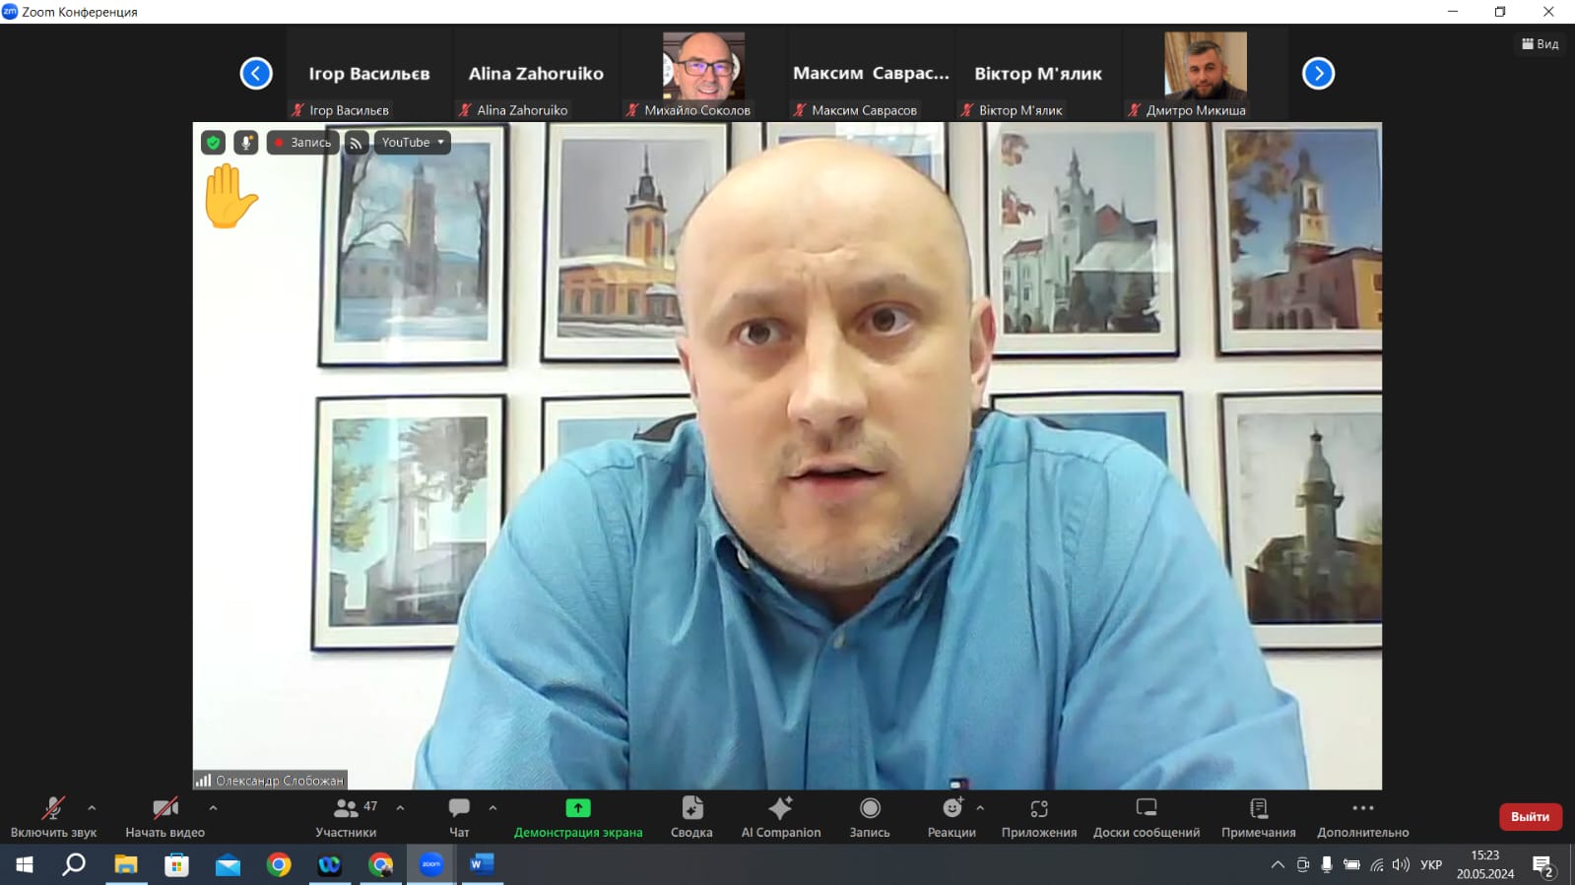Open Приложения apps
This screenshot has height=885, width=1575.
[1039, 817]
